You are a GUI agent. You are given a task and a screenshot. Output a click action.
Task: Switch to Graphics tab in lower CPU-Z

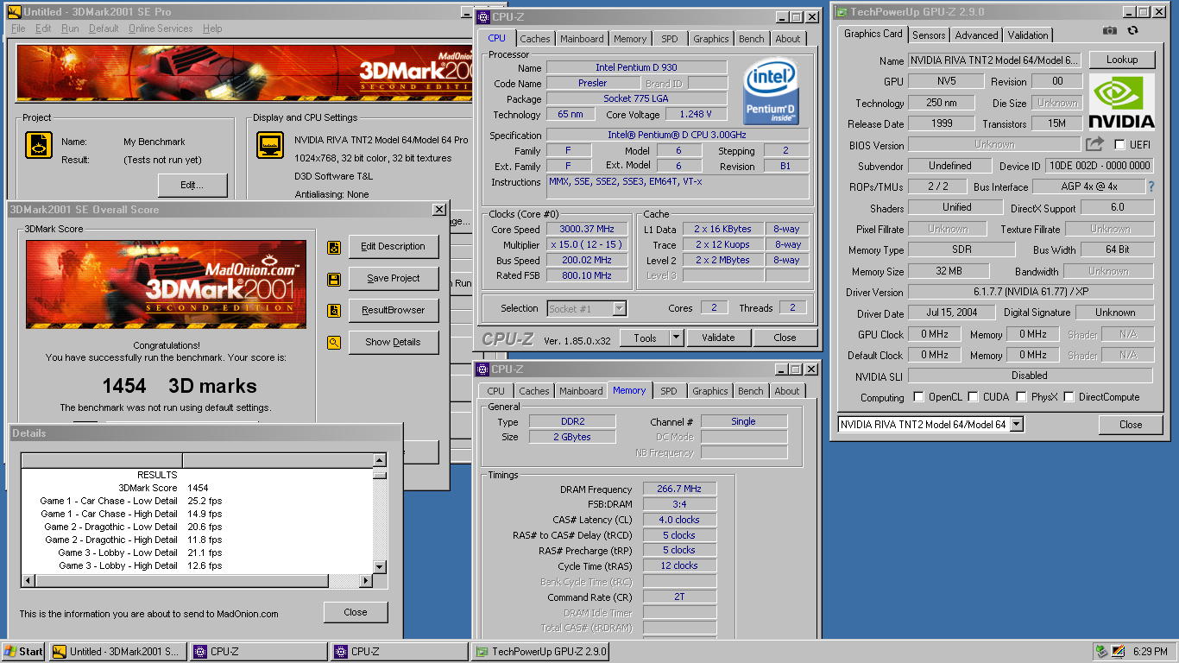710,391
